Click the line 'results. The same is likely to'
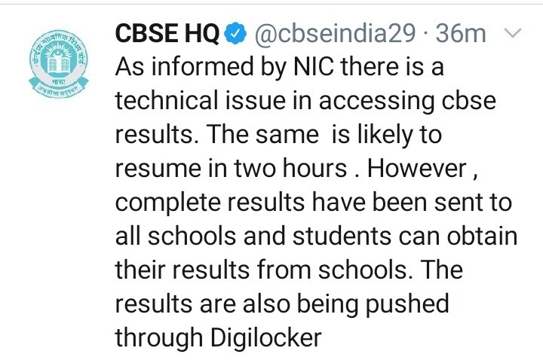 click(278, 135)
